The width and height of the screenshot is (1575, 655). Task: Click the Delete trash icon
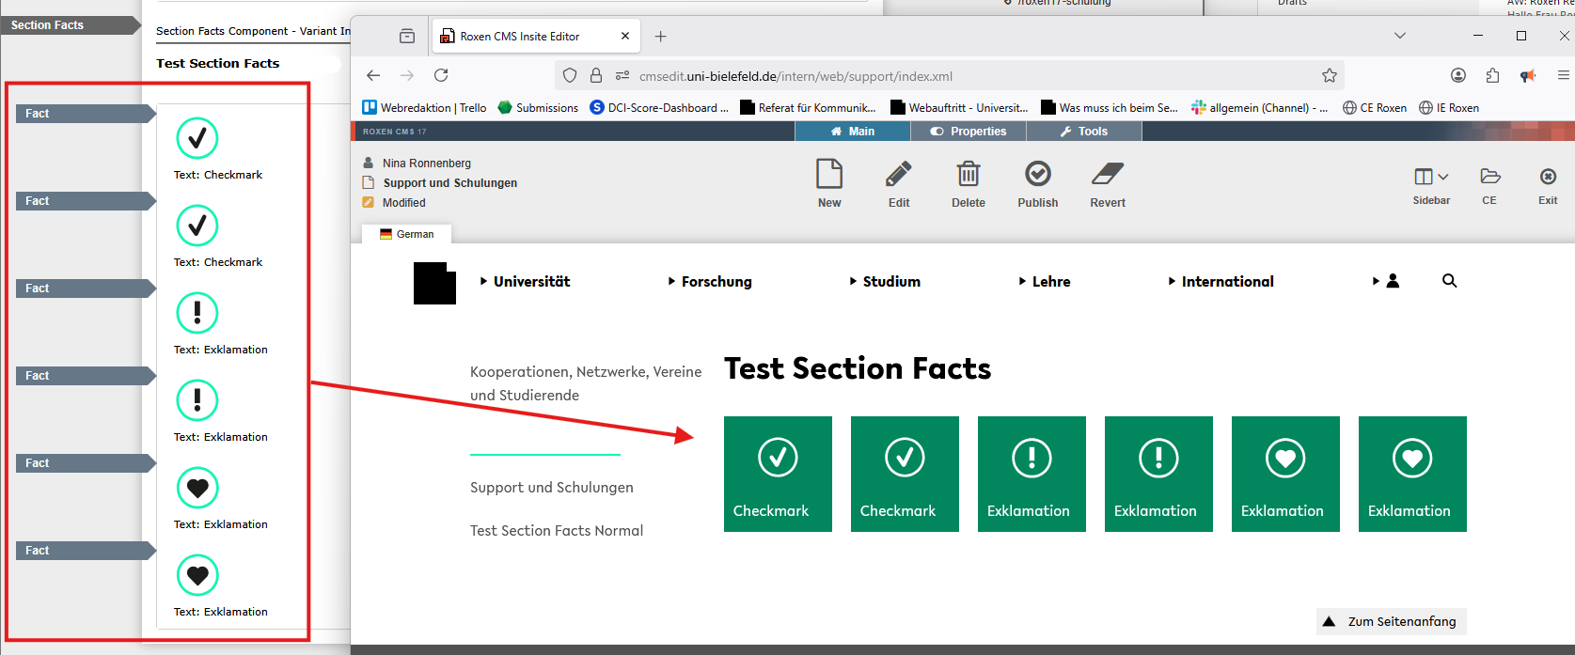coord(968,175)
